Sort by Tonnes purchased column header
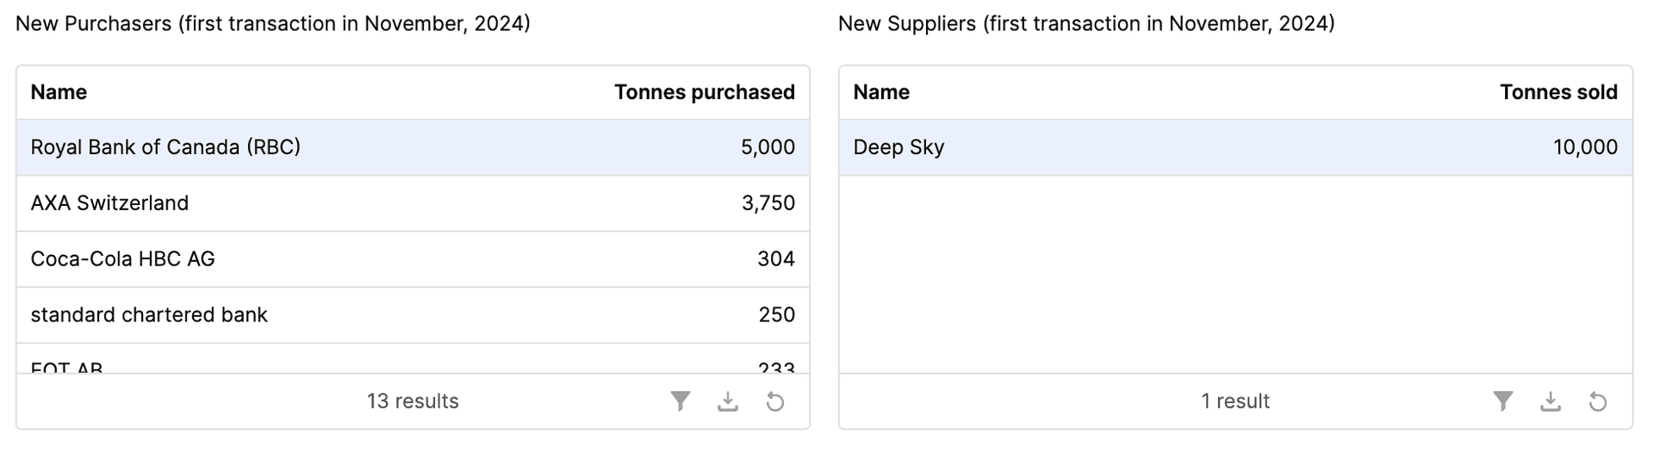 click(x=705, y=92)
